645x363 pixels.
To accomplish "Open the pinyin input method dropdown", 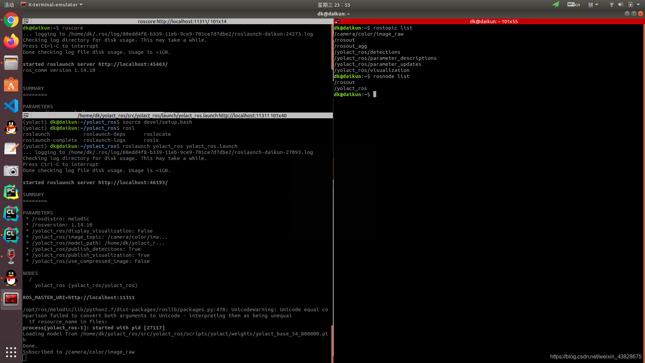I will [x=593, y=5].
